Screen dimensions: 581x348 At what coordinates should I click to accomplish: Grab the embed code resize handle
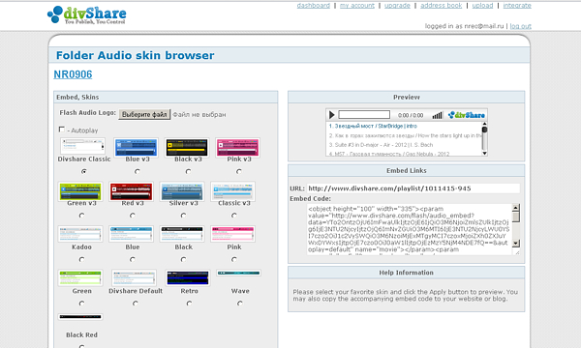point(517,252)
